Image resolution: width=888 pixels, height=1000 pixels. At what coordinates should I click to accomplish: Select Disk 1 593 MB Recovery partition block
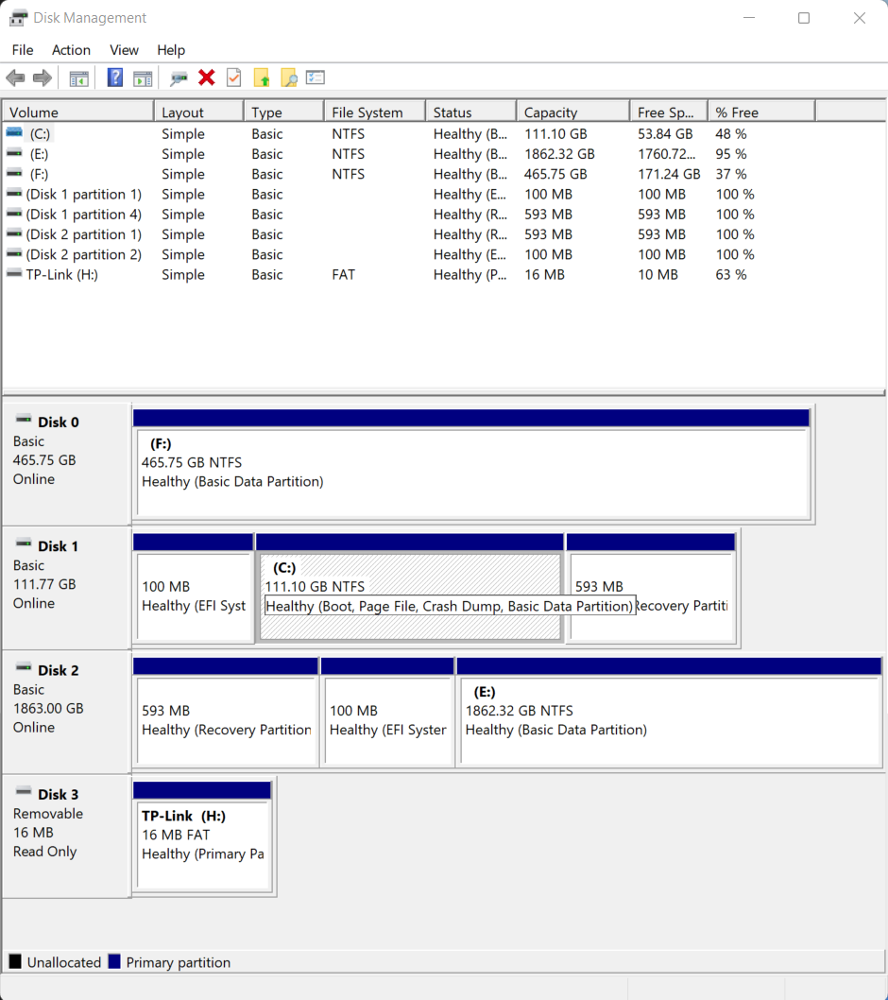point(652,588)
